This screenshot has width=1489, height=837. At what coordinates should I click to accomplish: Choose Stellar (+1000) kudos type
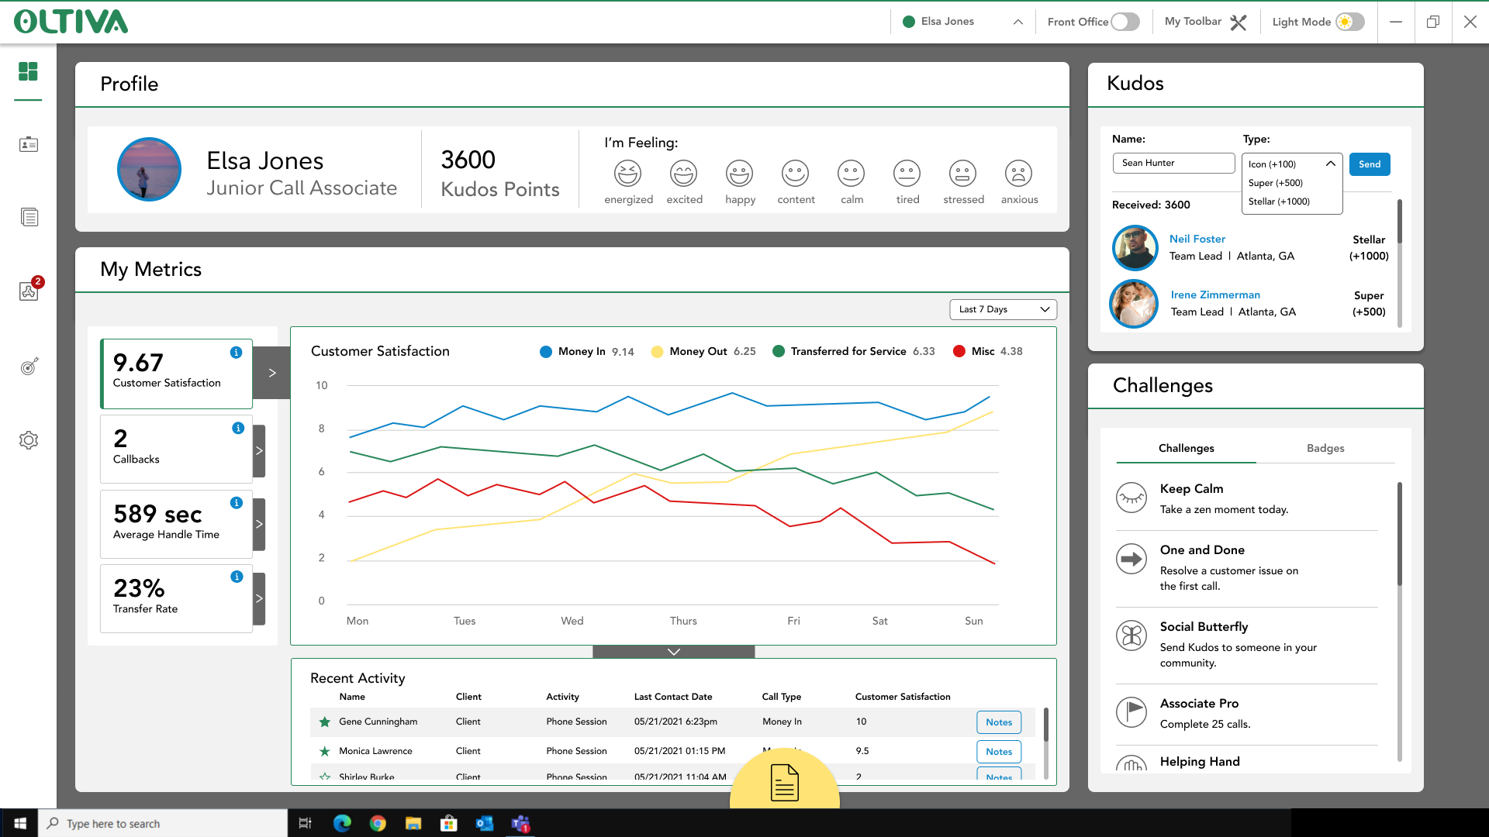pyautogui.click(x=1279, y=201)
